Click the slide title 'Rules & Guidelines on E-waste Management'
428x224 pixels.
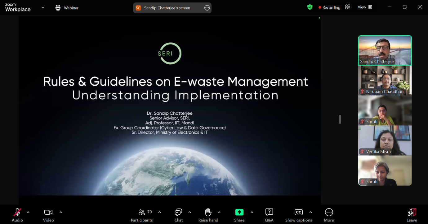pos(176,81)
